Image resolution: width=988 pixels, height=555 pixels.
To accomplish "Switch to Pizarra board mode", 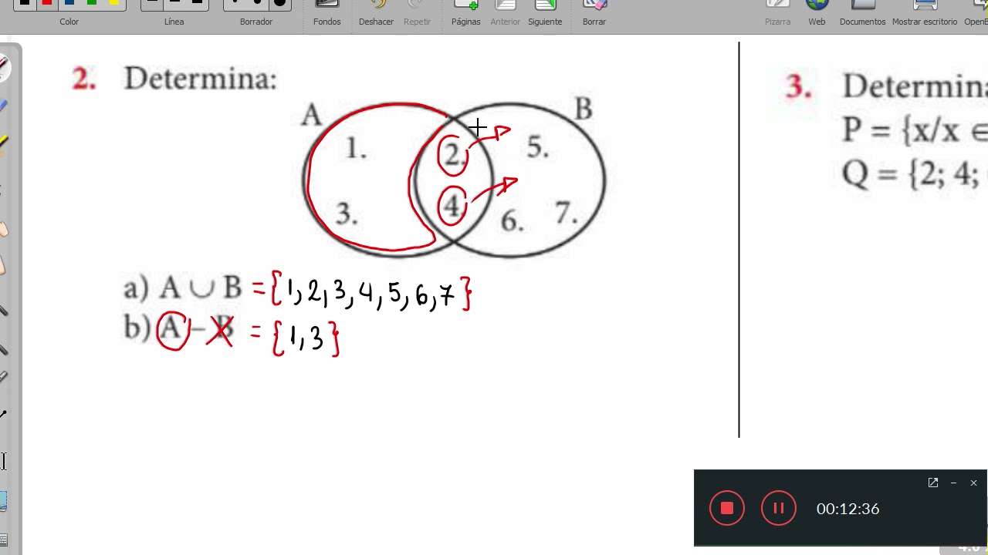I will click(777, 13).
